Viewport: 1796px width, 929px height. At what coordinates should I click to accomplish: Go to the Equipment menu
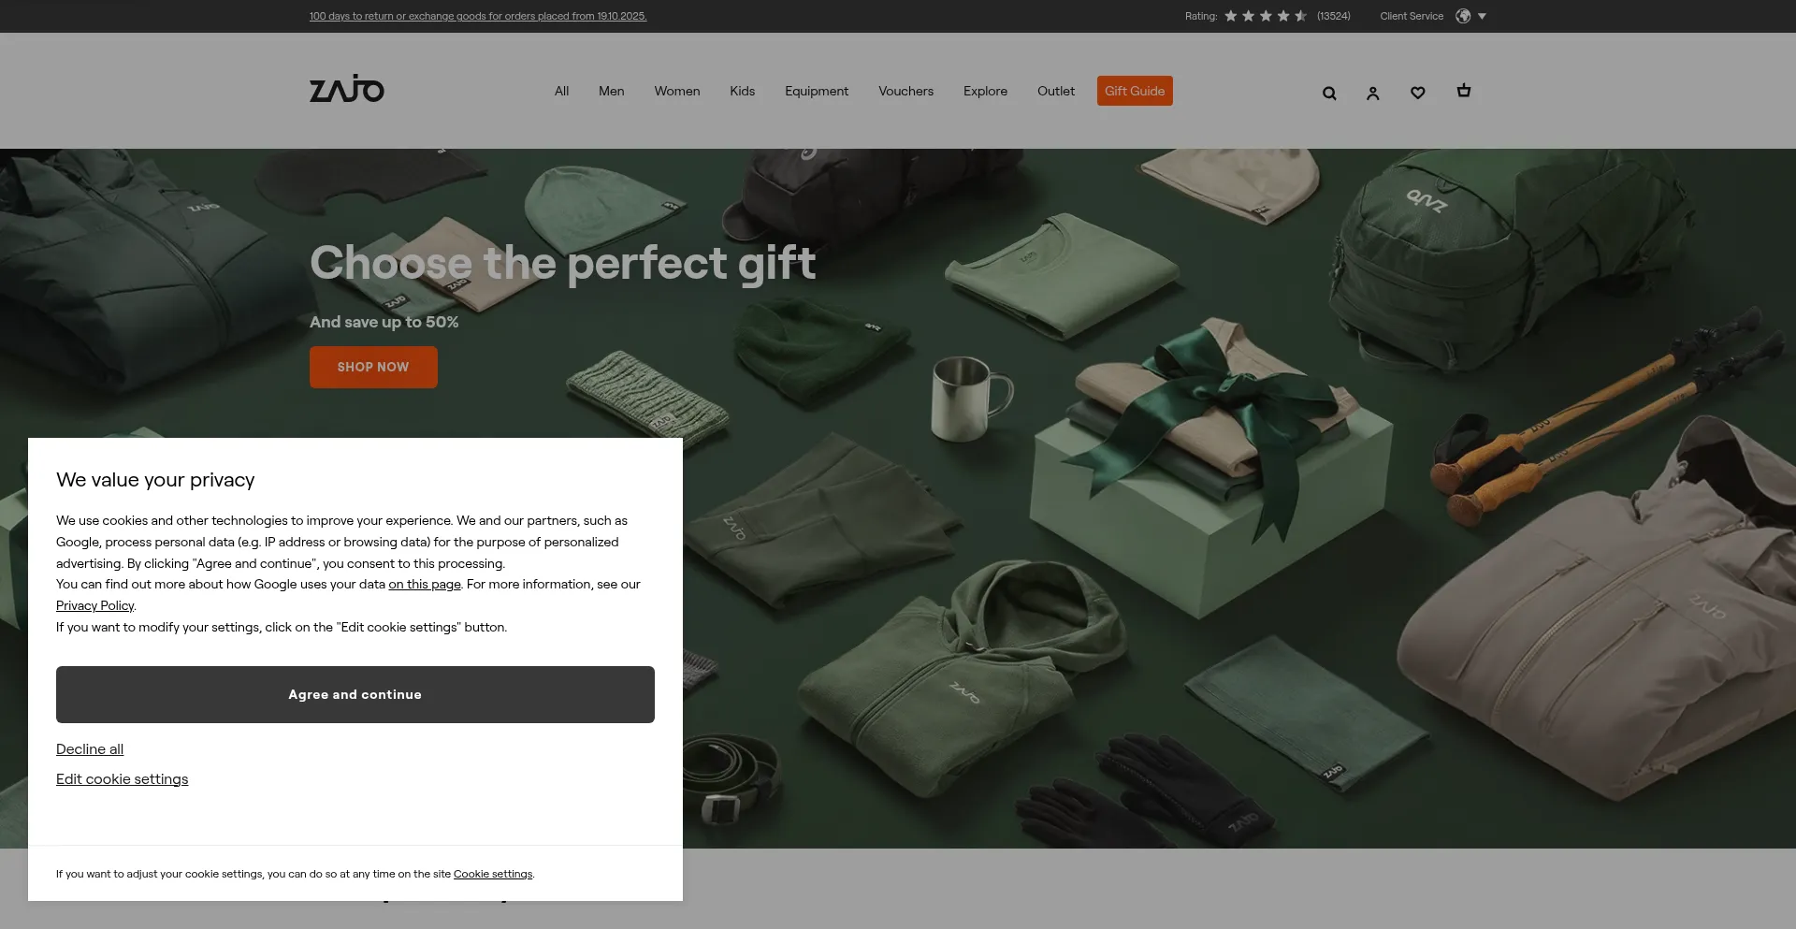(816, 91)
